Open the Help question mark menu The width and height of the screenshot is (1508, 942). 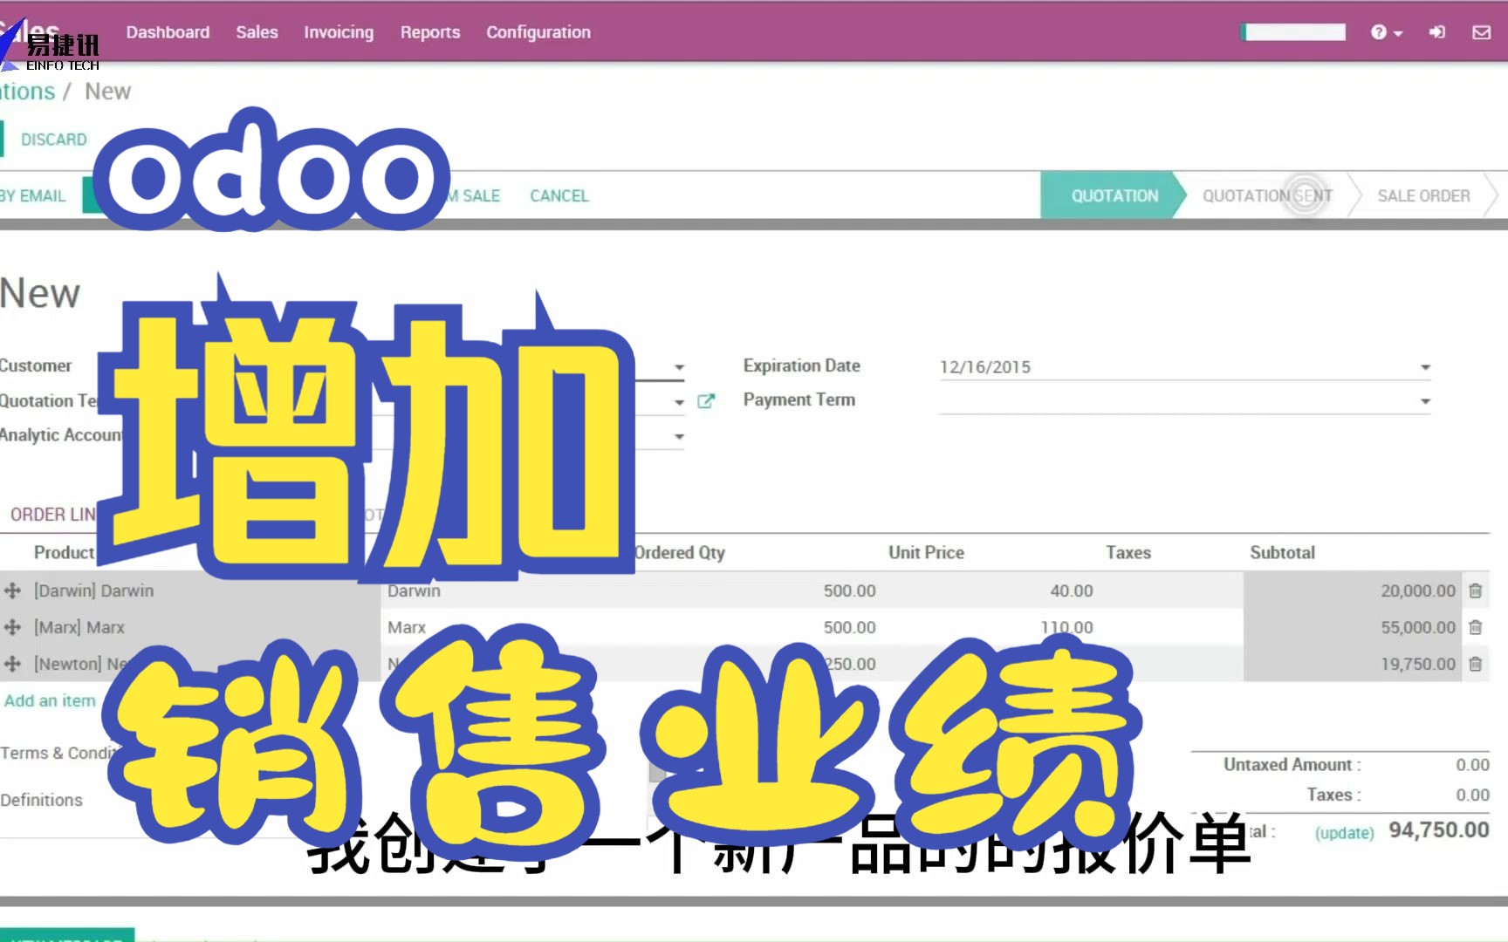1378,32
